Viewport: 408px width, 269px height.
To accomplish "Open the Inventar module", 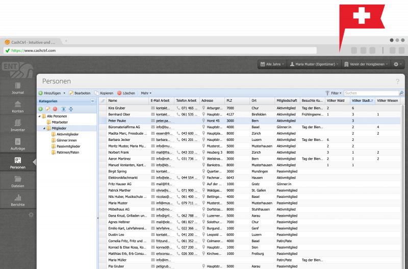I will click(18, 125).
